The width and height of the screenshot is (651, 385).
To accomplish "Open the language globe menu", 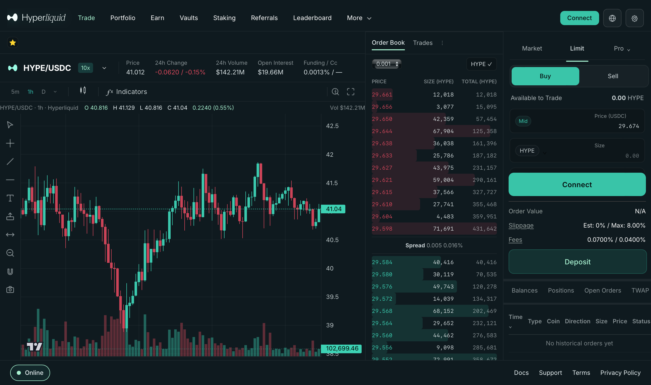I will click(x=612, y=18).
